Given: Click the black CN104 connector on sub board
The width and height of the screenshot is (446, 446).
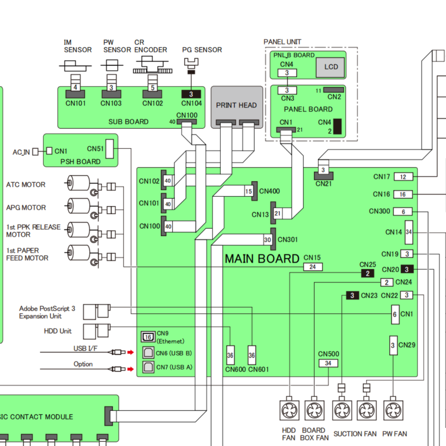Looking at the screenshot, I should (x=191, y=94).
